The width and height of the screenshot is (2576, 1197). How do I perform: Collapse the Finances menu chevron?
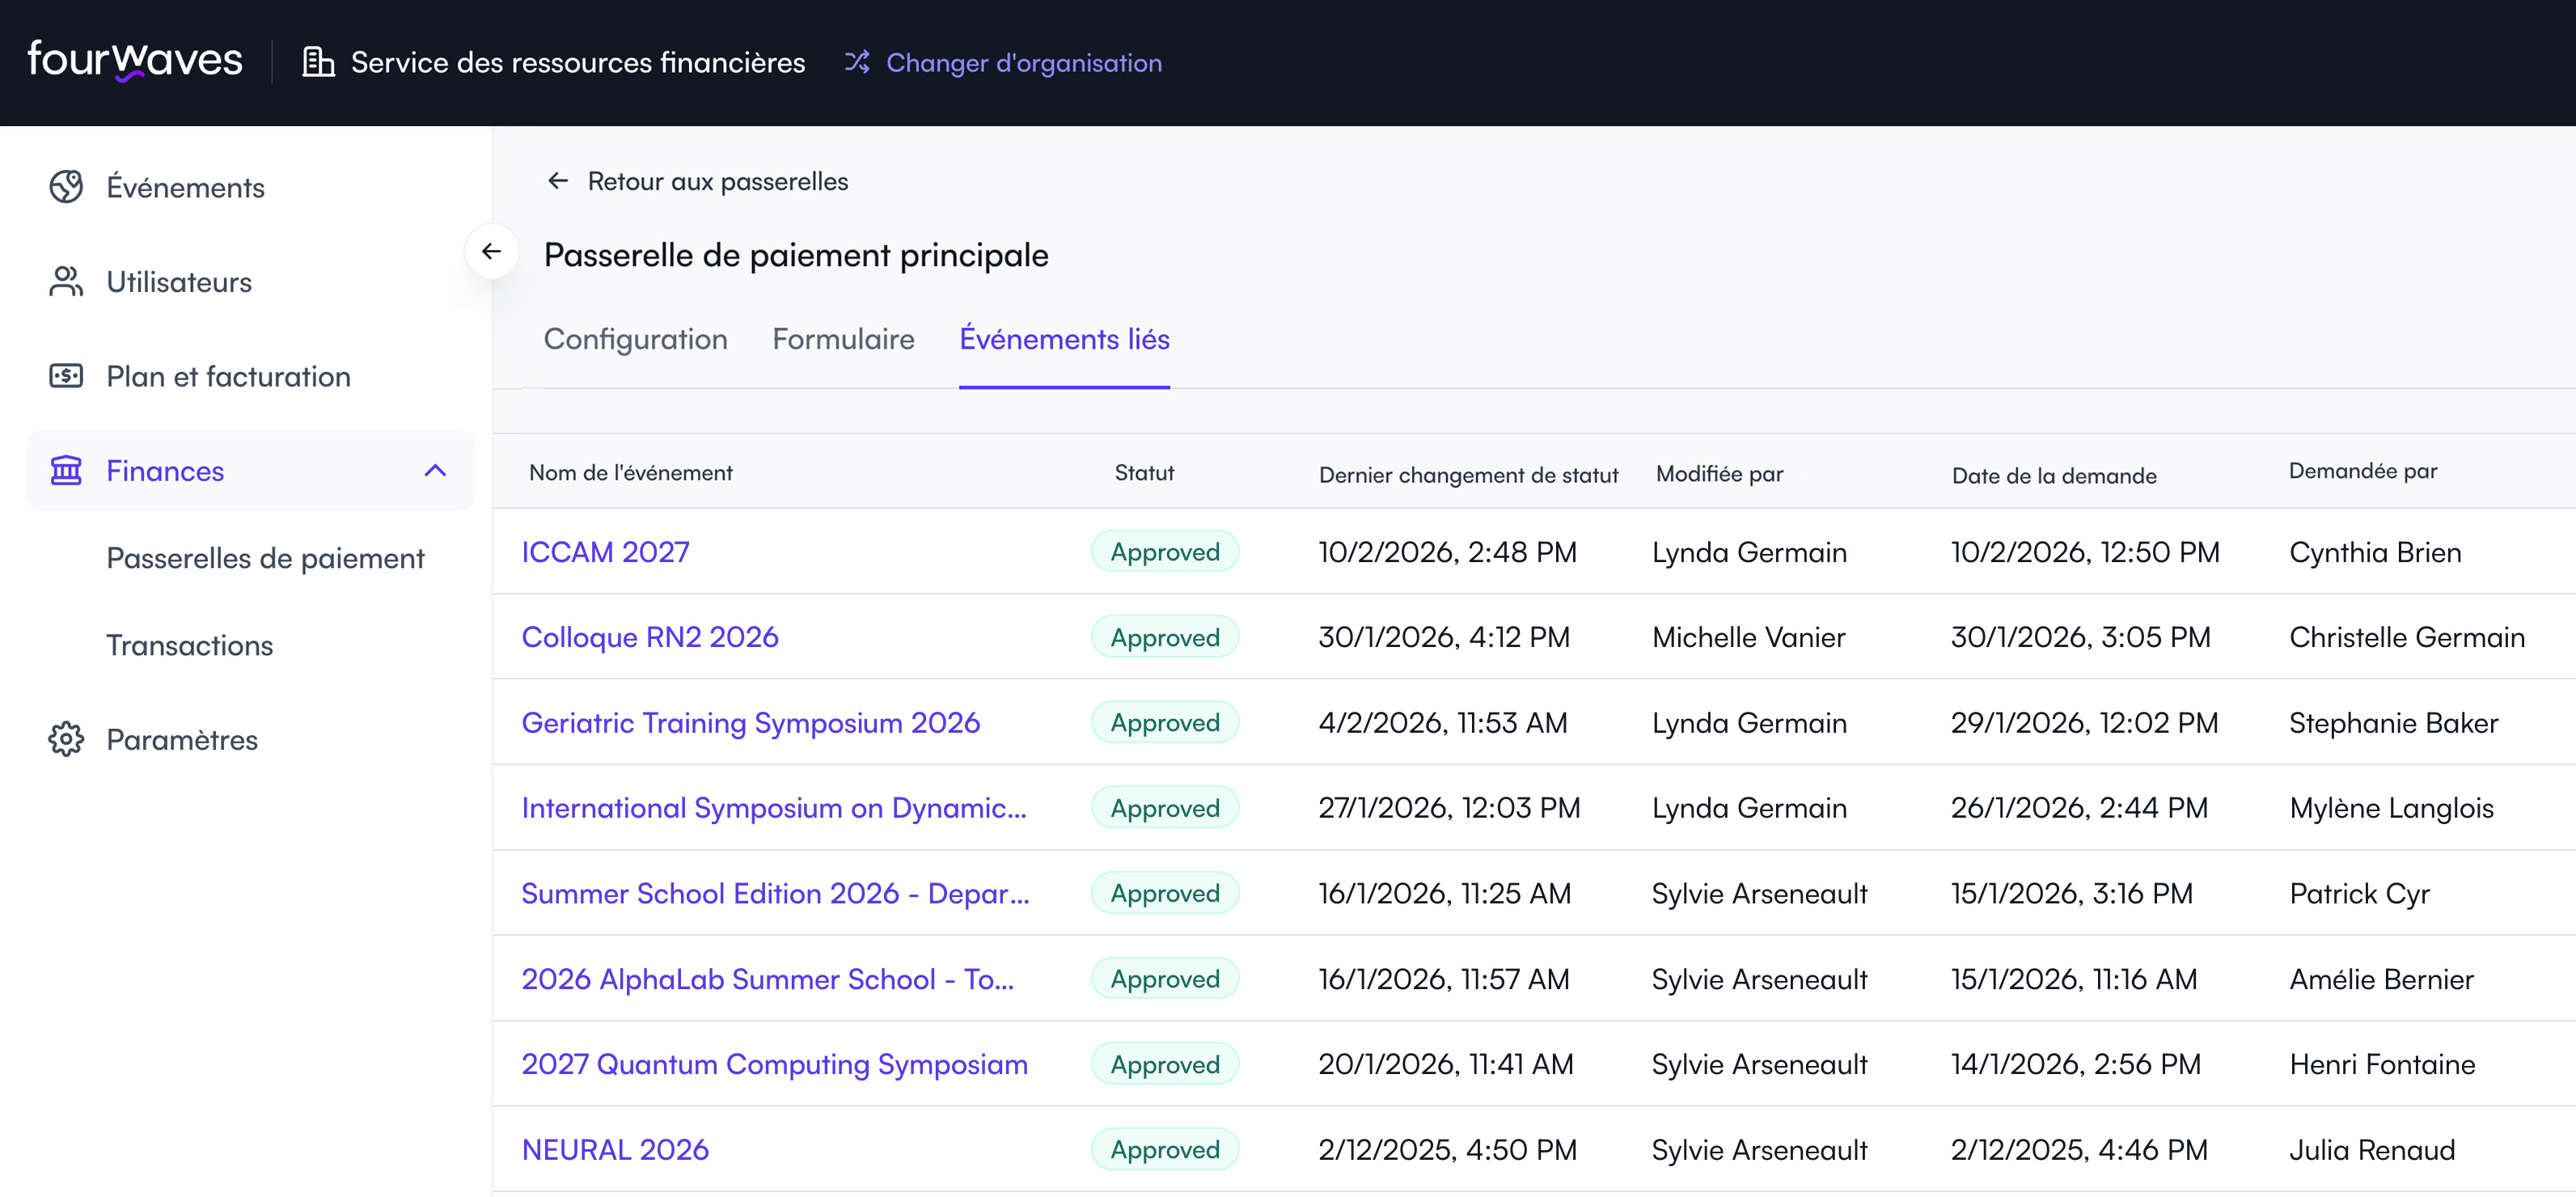pyautogui.click(x=435, y=470)
